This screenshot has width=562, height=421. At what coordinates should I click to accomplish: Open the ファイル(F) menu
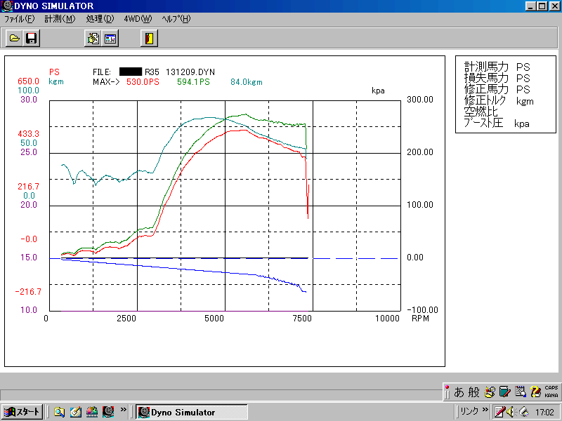pos(19,19)
